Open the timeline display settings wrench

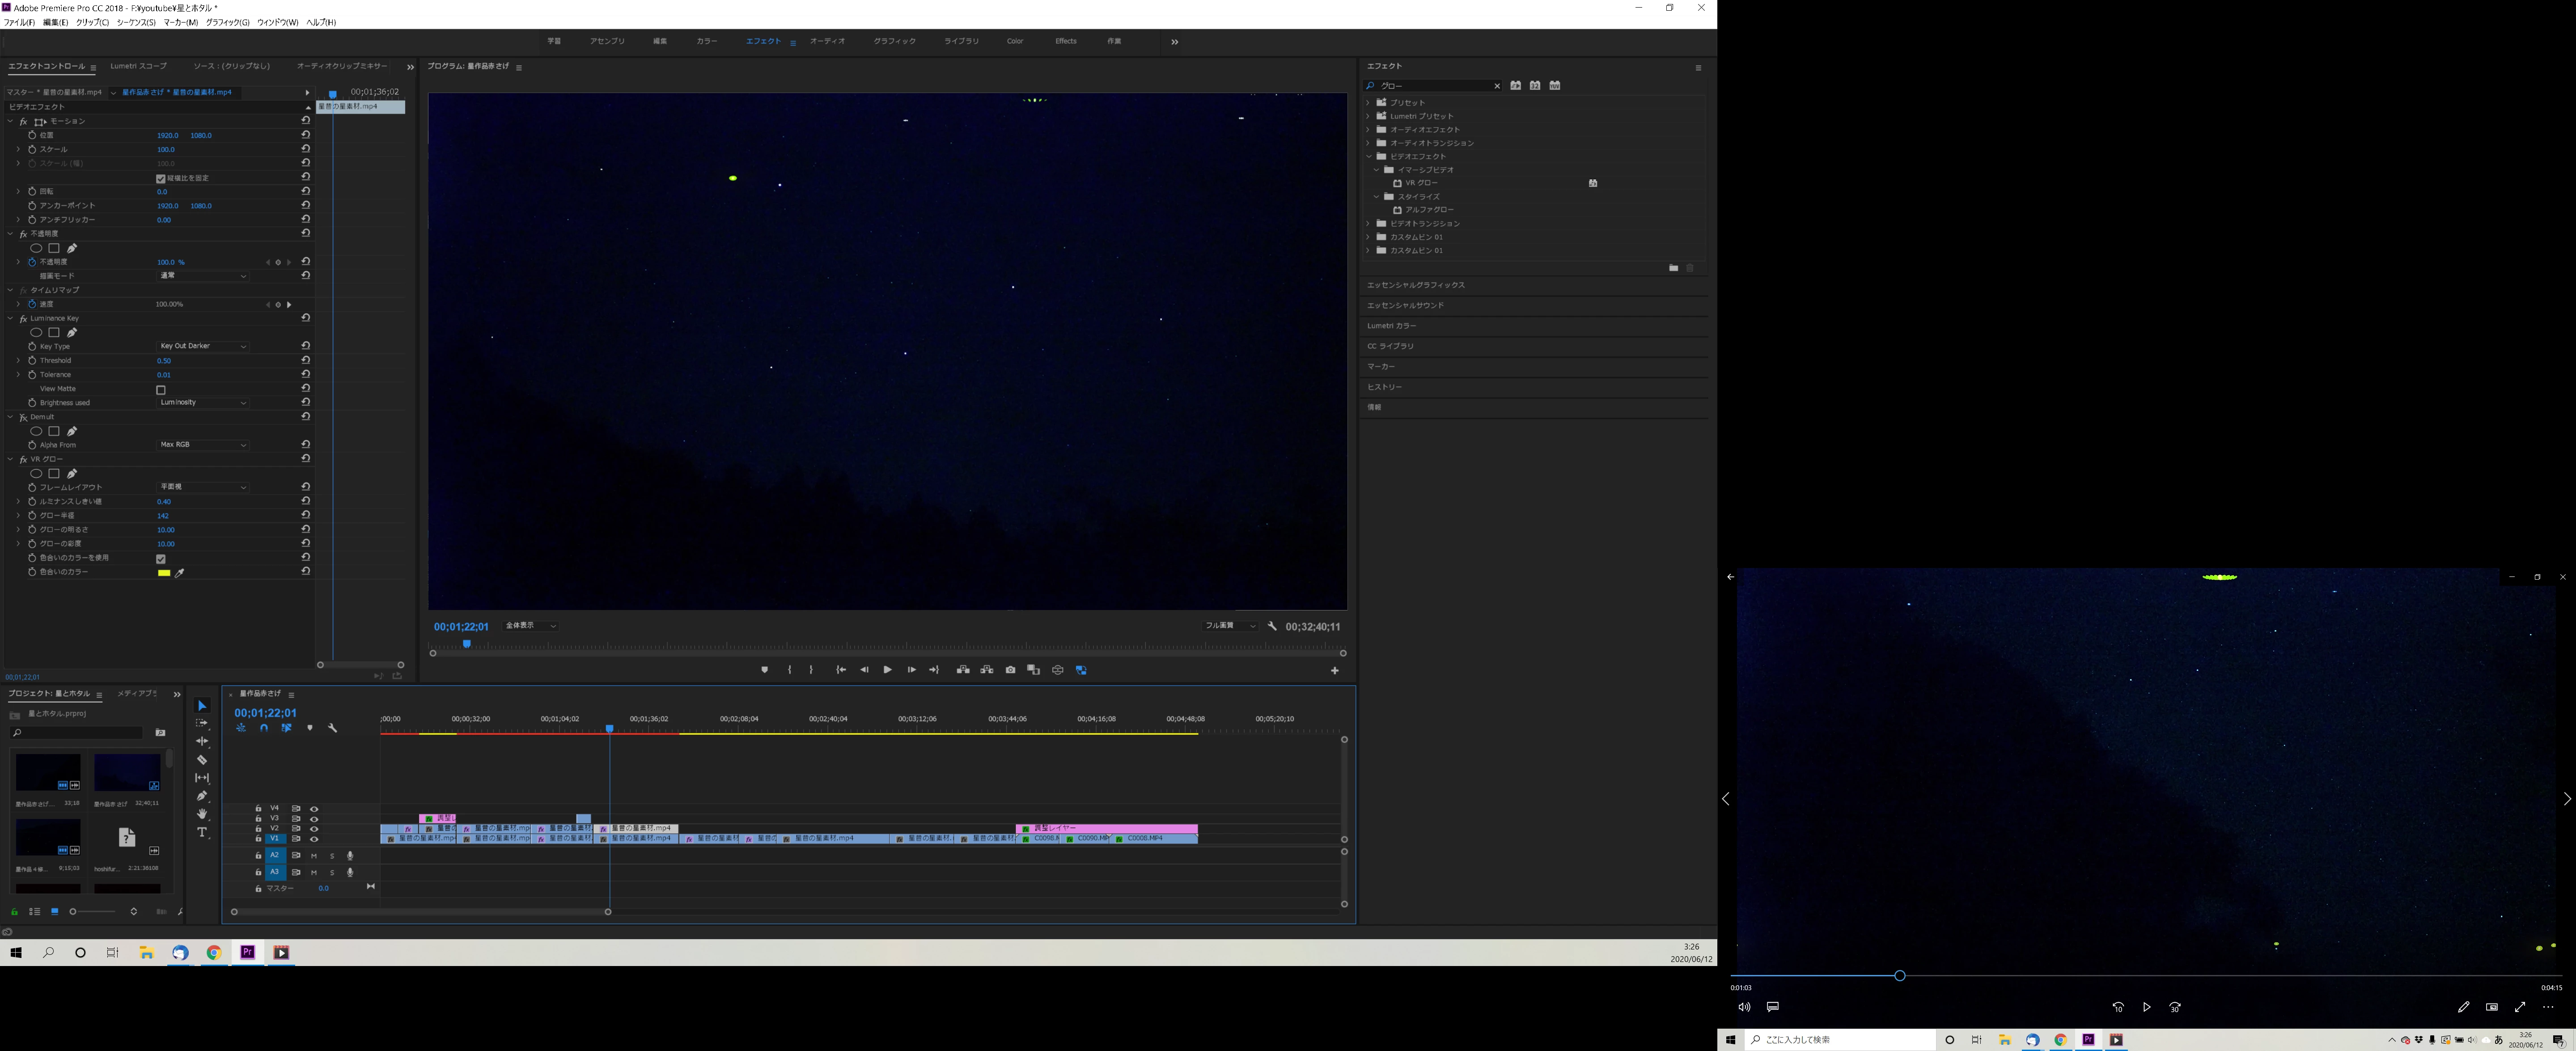click(333, 728)
